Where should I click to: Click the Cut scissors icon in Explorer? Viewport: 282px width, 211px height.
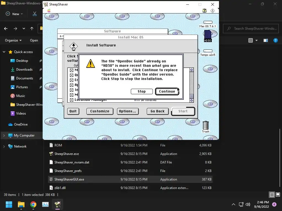click(x=35, y=14)
